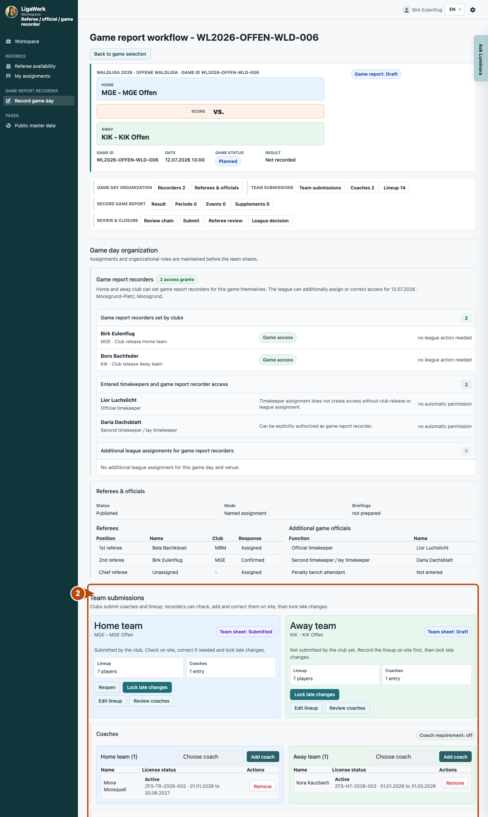
Task: Open the settings gear icon
Action: pos(473,10)
